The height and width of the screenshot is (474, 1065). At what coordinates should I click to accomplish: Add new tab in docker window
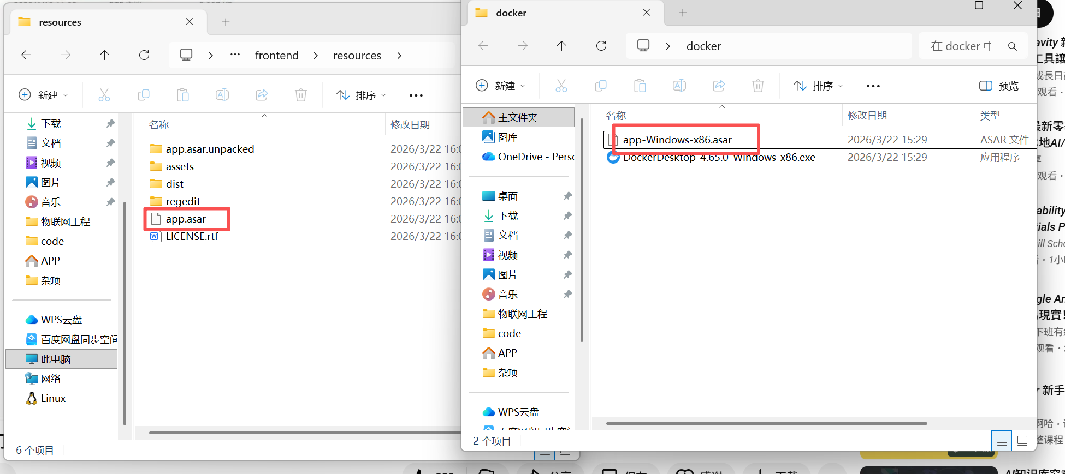(x=683, y=13)
